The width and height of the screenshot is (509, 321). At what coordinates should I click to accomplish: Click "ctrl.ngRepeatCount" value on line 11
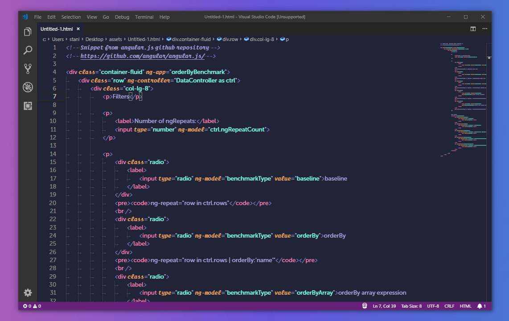[x=237, y=129]
